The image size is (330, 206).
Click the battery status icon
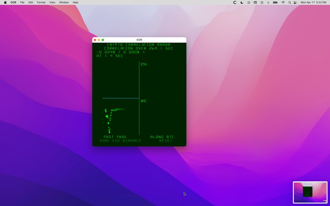275,2
